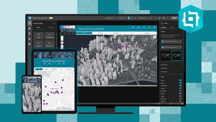Select Art tab in the app preview
Screen dimensions: 216x122
pos(132,33)
